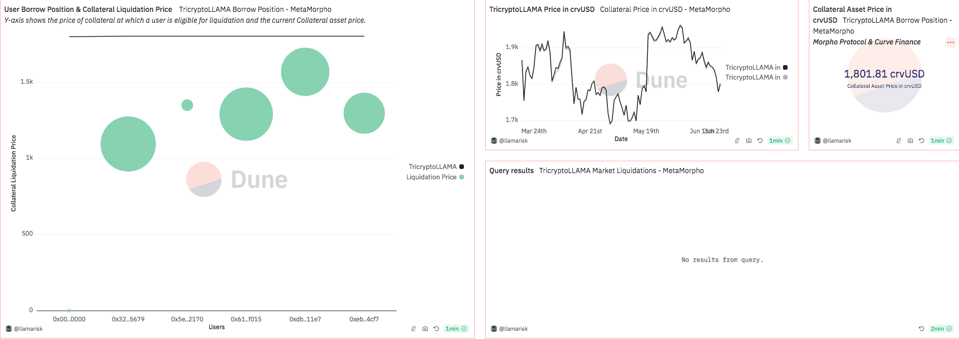Click the plug API icon in borrow position panel
The width and height of the screenshot is (959, 339).
[x=413, y=329]
